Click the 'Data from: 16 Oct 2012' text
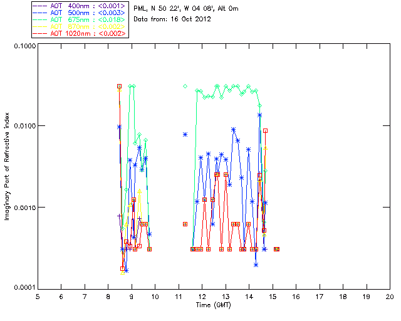This screenshot has height=321, width=401. coord(172,19)
